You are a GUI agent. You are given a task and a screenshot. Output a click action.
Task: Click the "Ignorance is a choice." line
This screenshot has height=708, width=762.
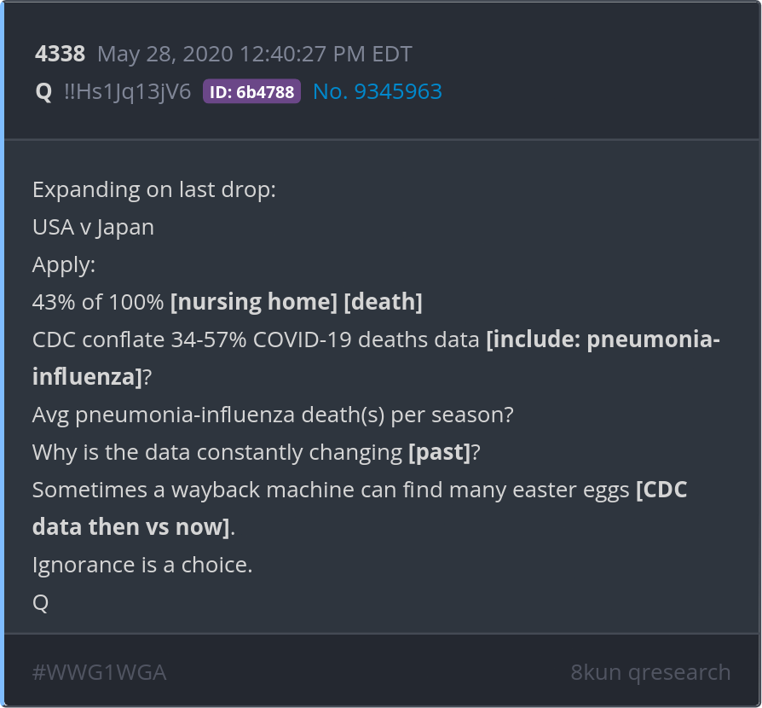[142, 565]
